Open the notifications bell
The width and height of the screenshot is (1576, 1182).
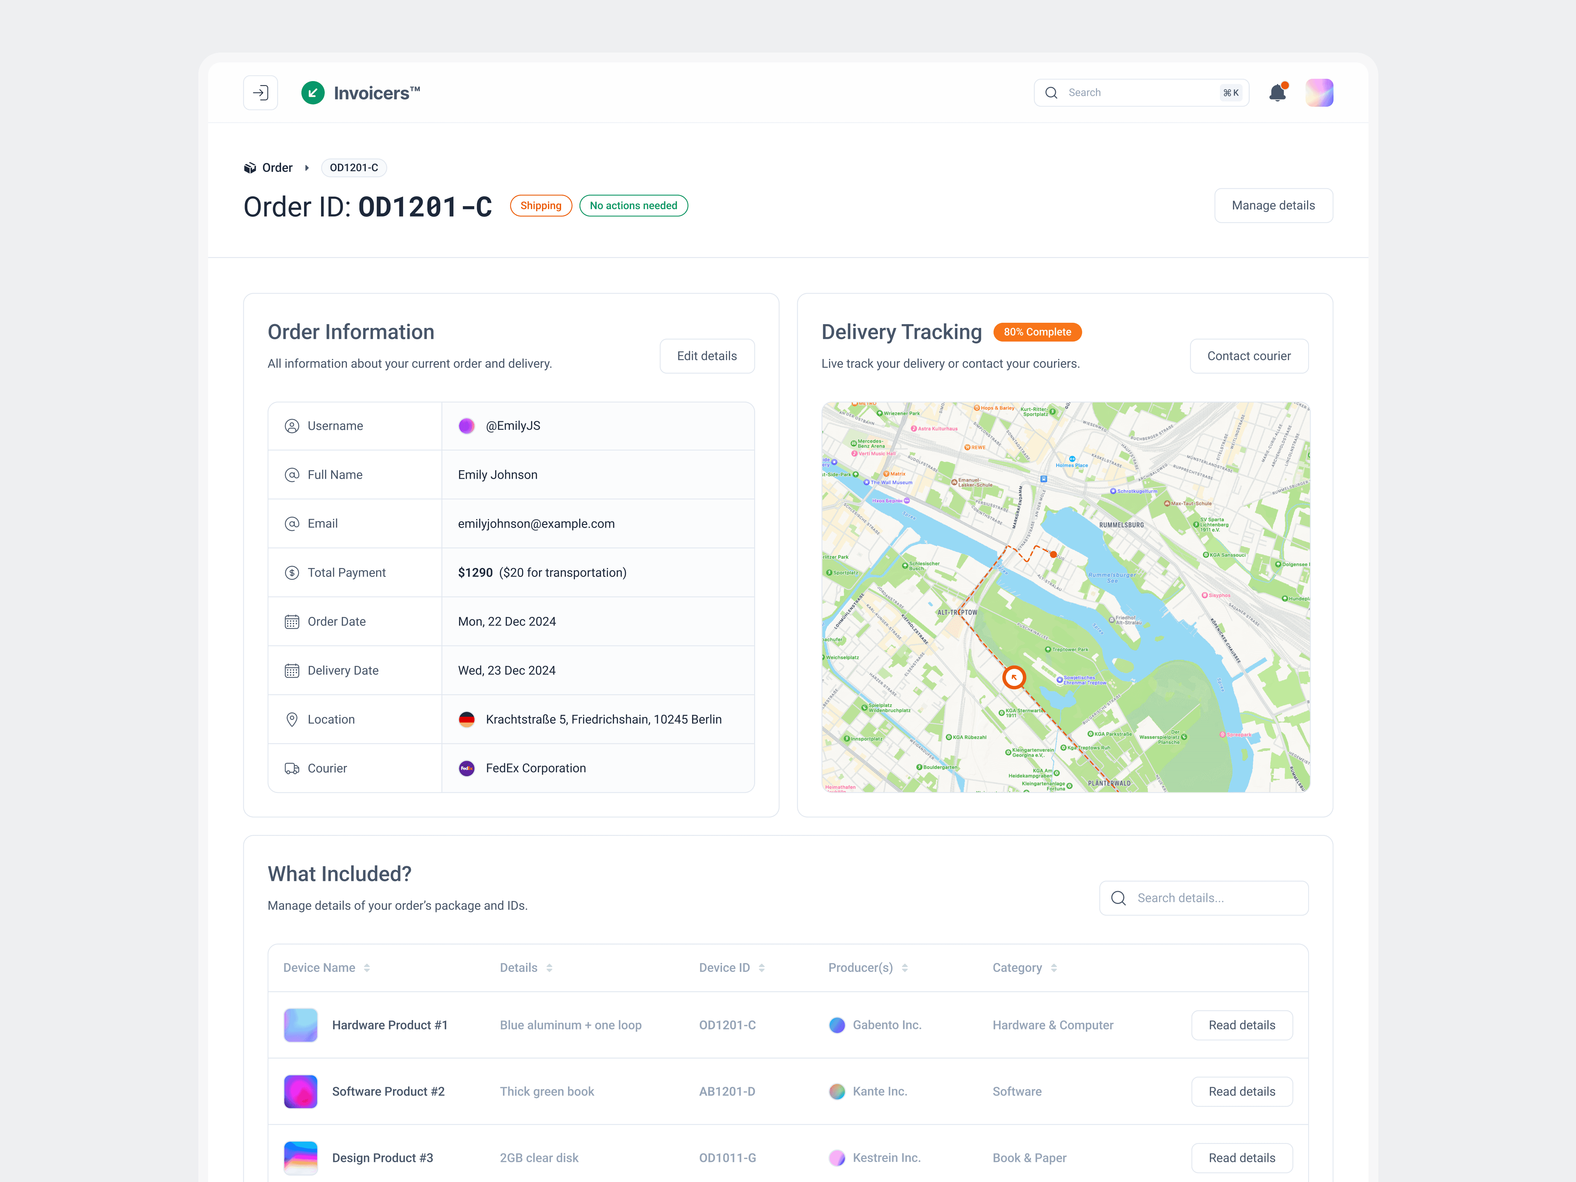(x=1278, y=93)
